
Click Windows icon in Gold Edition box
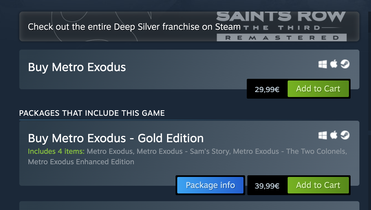pos(322,135)
